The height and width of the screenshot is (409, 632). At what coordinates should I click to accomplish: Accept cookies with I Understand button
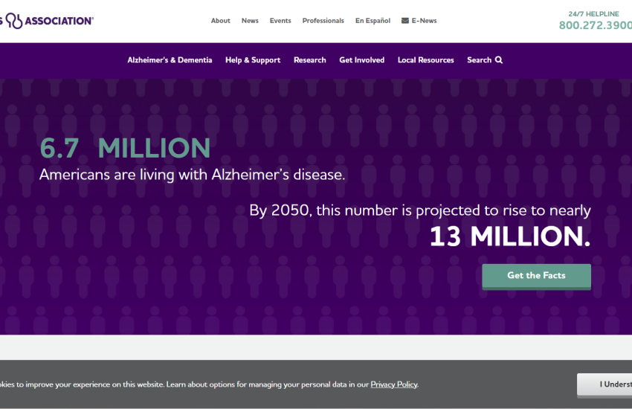tap(604, 384)
